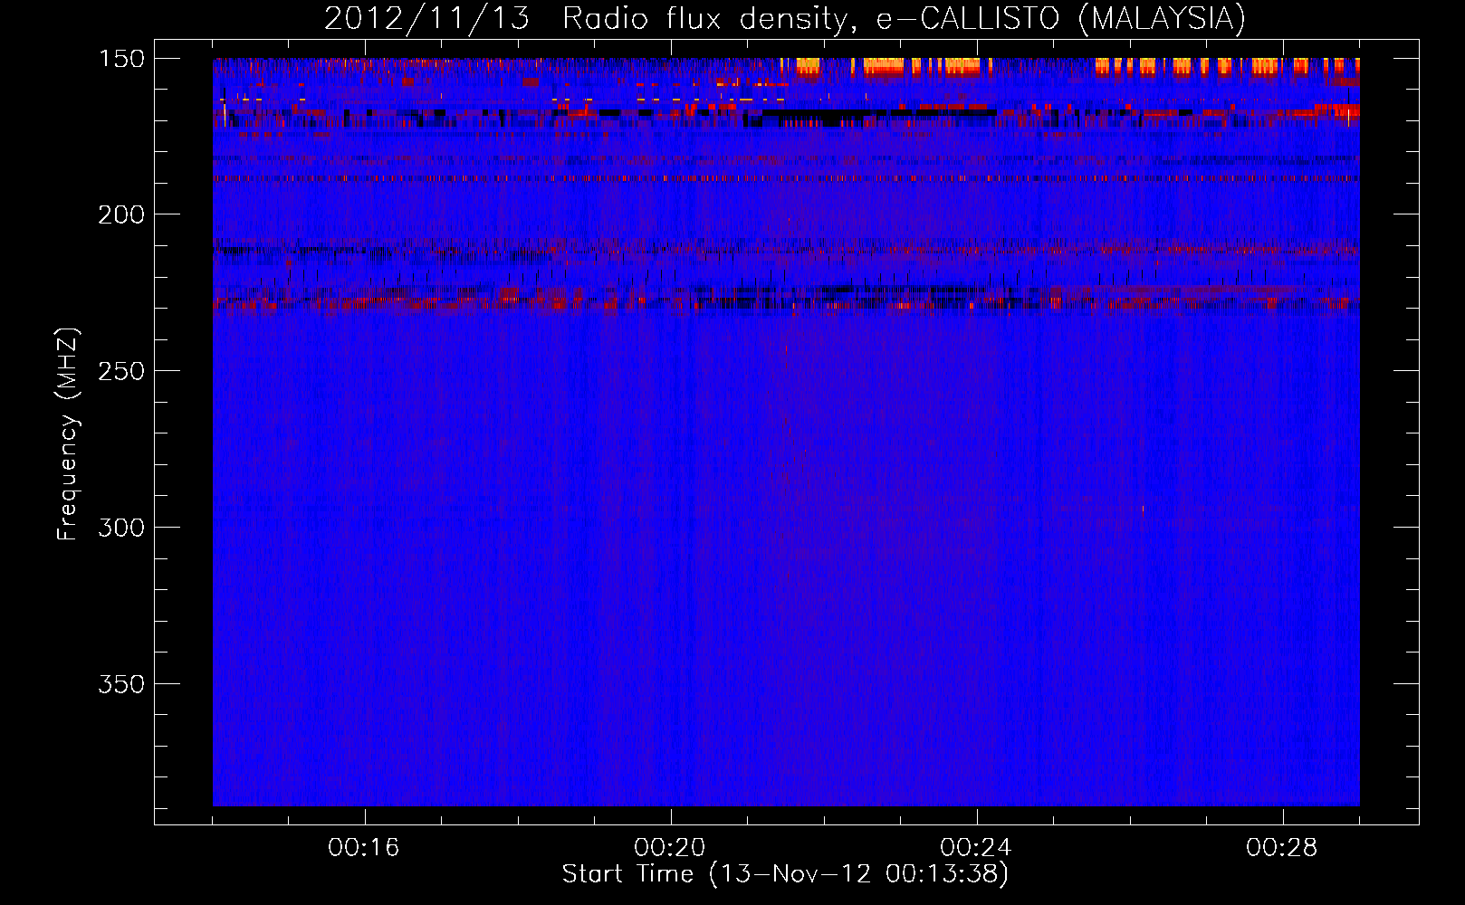Click the 00:24 time tick label
The image size is (1465, 905).
976,848
